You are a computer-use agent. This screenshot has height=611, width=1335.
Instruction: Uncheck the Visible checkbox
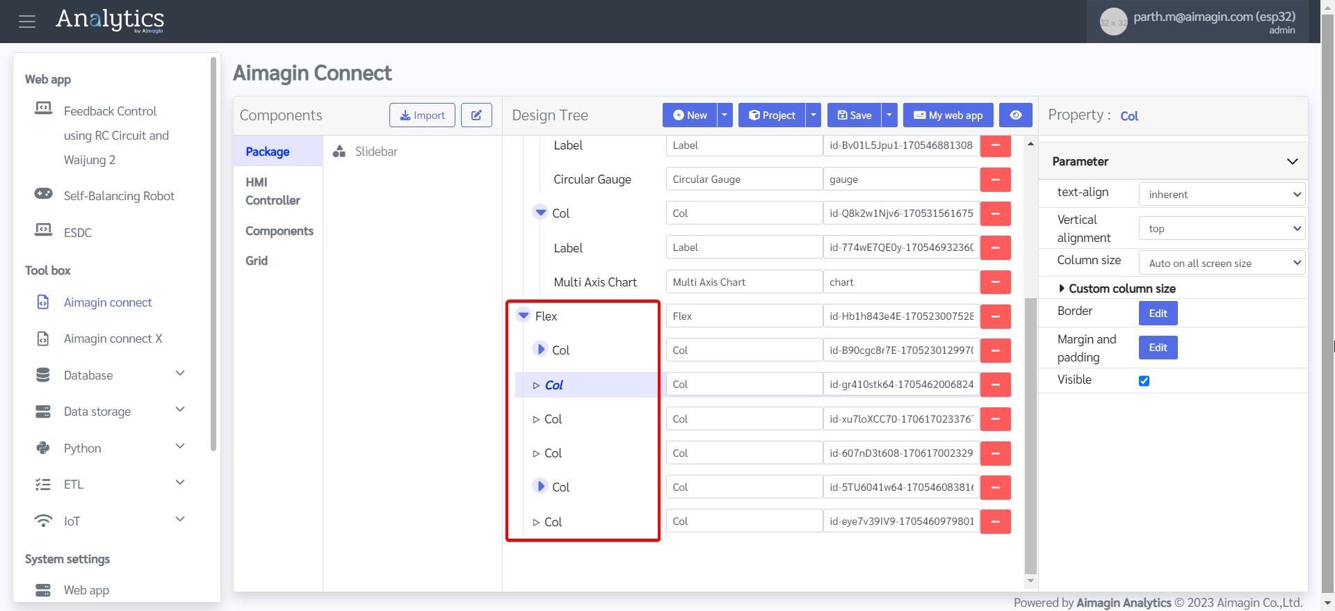(x=1144, y=381)
